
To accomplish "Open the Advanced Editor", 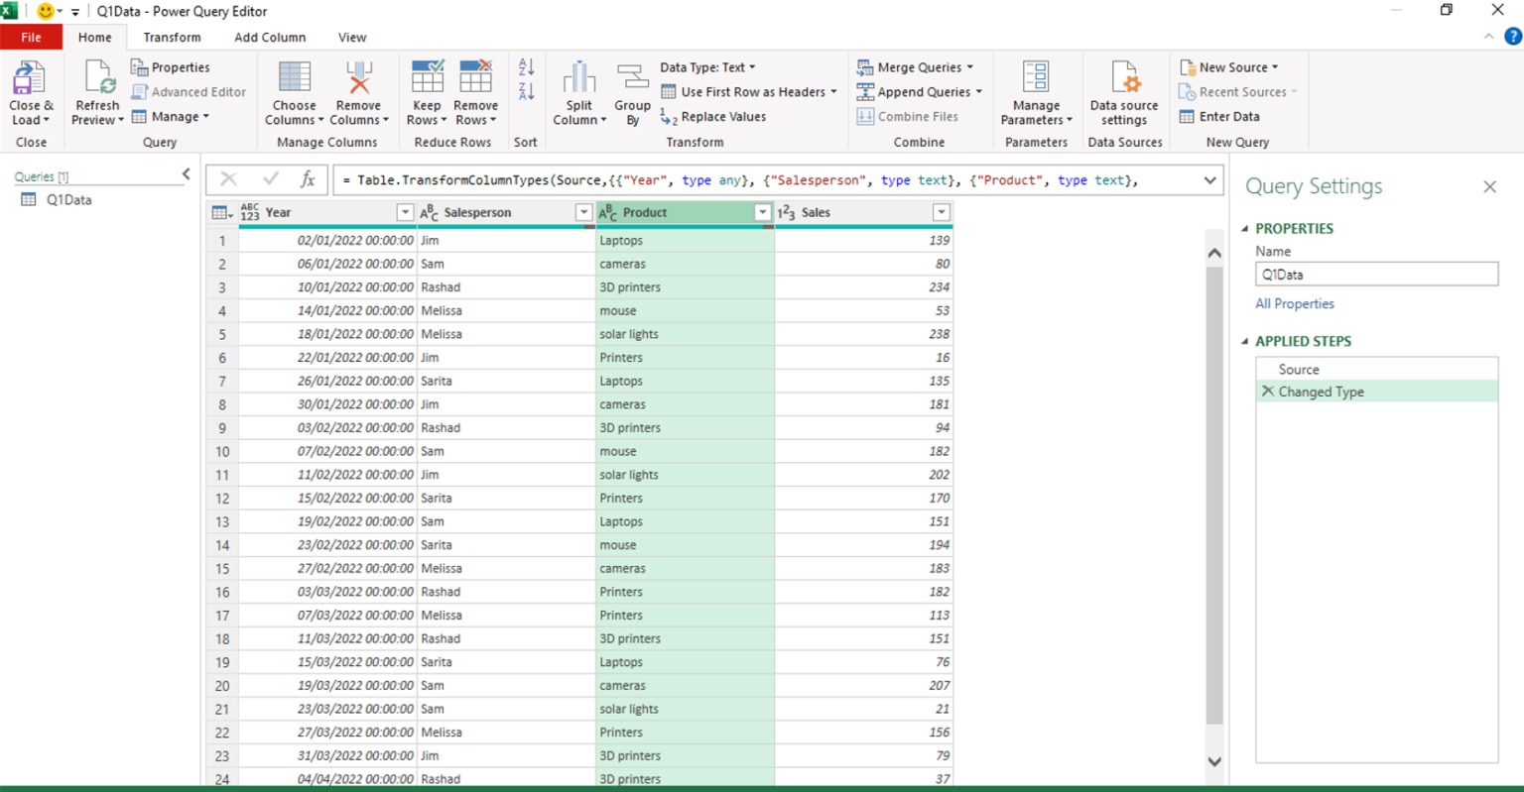I will 189,92.
